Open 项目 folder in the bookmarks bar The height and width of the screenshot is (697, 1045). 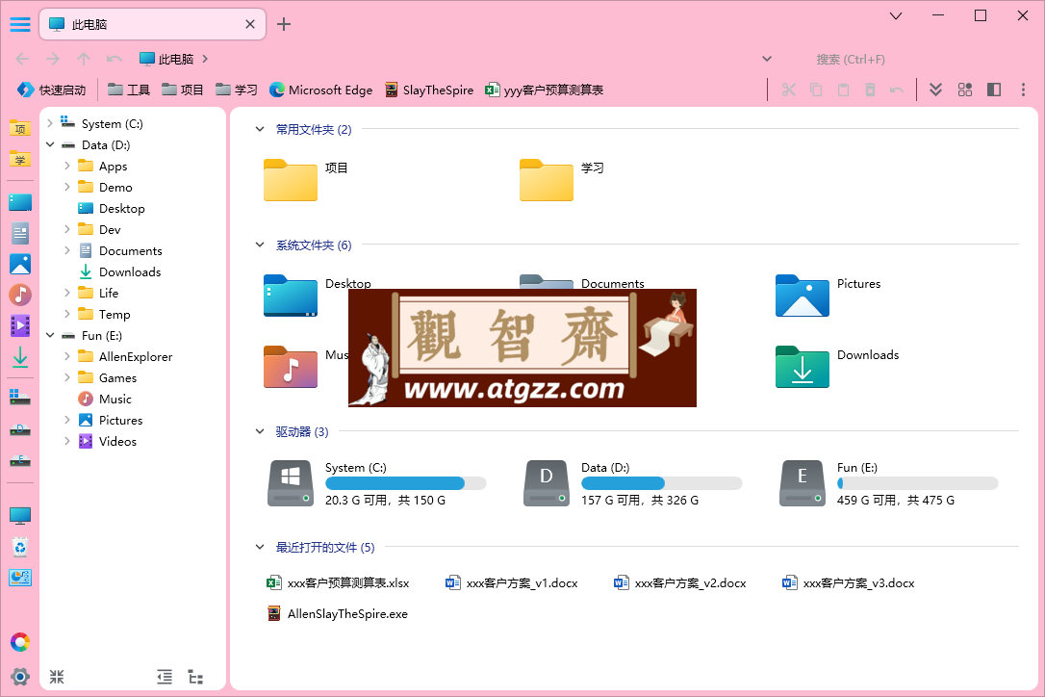pyautogui.click(x=183, y=90)
